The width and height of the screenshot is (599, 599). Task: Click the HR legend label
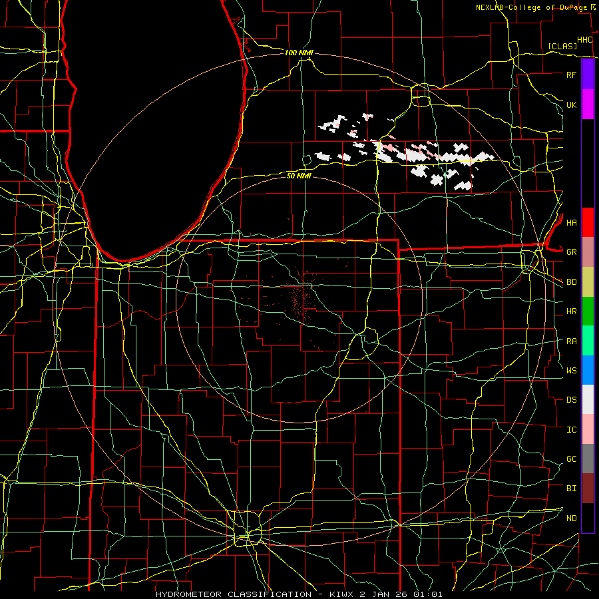[571, 311]
